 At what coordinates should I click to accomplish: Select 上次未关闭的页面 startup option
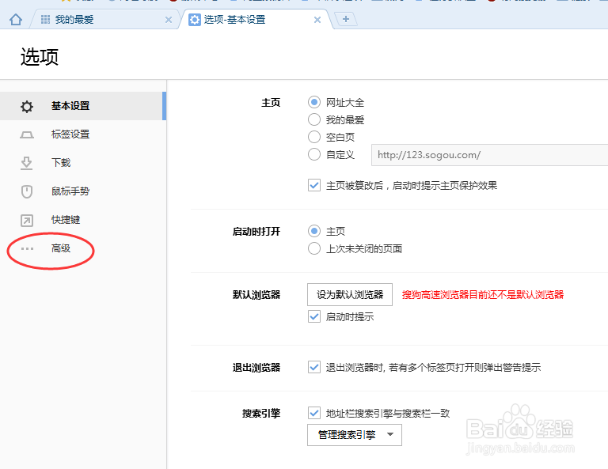(314, 248)
